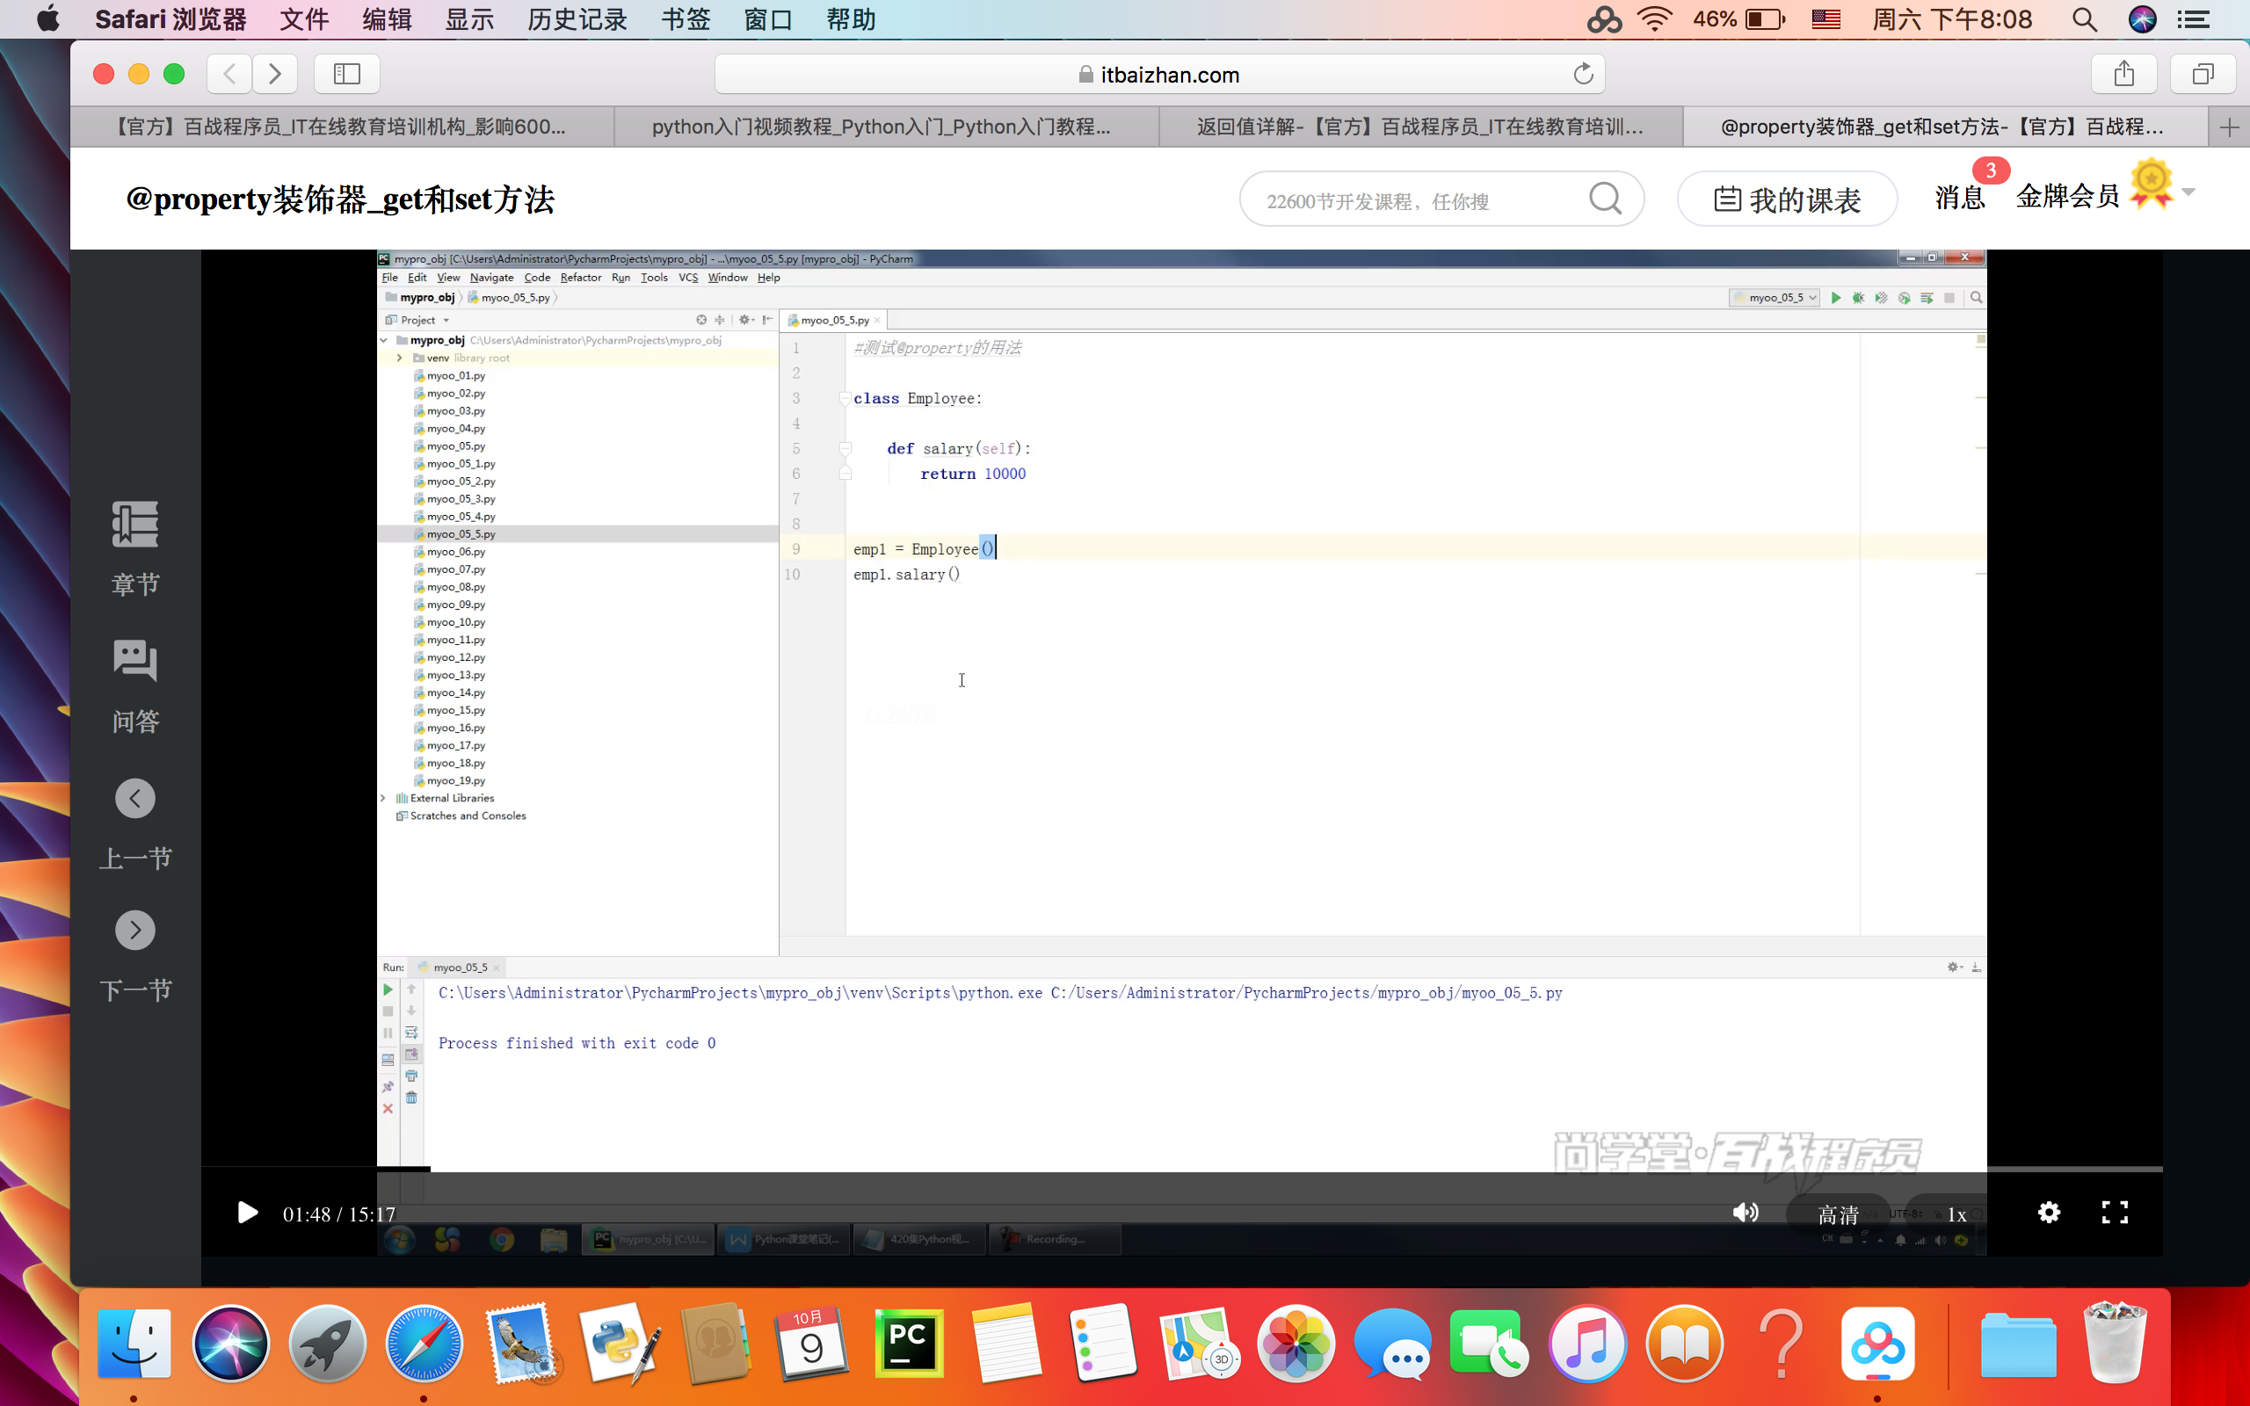Screen dimensions: 2250x1406
Task: Open Safari share button
Action: pyautogui.click(x=2123, y=74)
